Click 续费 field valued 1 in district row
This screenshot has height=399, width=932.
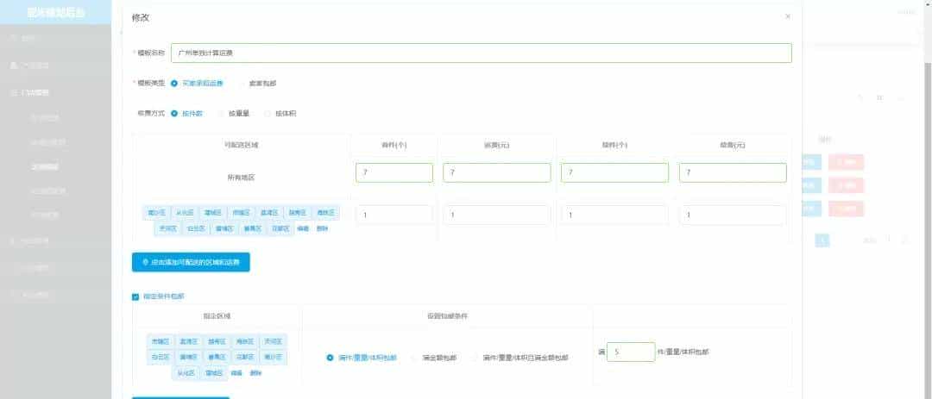point(733,215)
